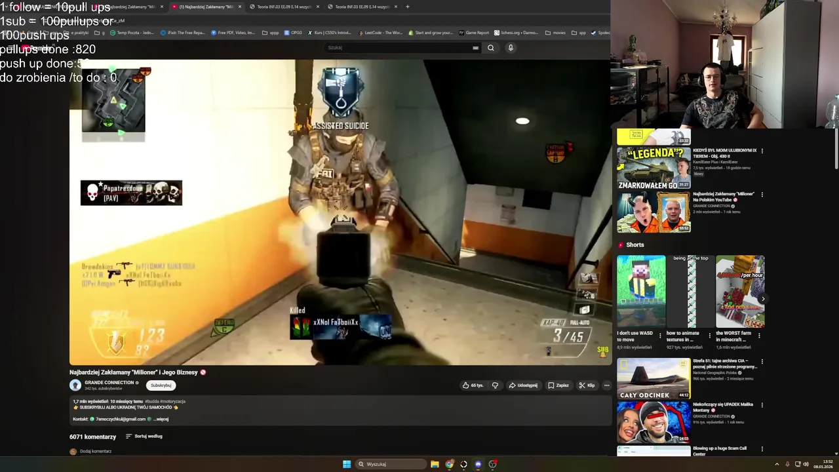Click inside the video player
839x472 pixels.
coord(341,212)
